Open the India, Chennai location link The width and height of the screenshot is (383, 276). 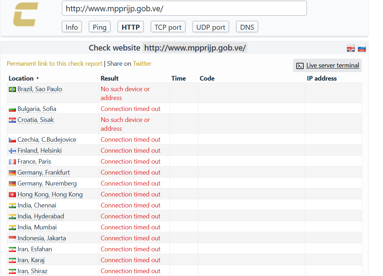37,205
